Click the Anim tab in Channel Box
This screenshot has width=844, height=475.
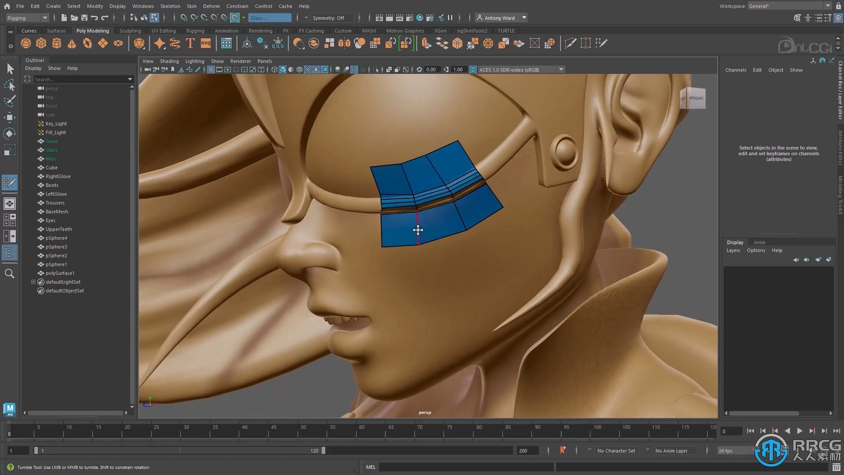tap(759, 242)
